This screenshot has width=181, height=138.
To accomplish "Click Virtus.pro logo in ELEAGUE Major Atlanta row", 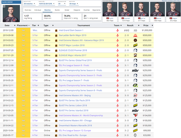I will click(x=135, y=55).
